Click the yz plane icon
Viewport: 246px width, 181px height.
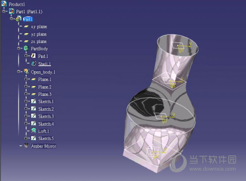26,34
